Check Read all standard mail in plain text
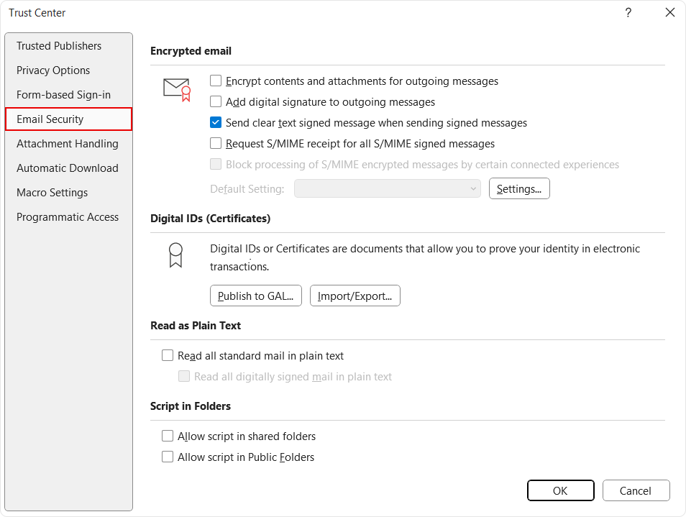This screenshot has height=517, width=686. (x=167, y=355)
